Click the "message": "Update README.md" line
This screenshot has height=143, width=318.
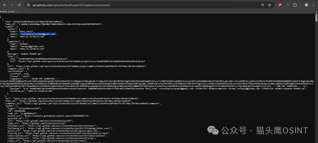click(x=25, y=54)
